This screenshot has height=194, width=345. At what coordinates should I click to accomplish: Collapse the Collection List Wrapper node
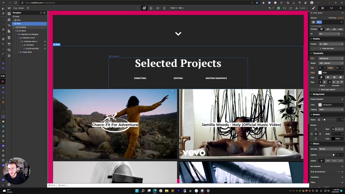[17, 34]
